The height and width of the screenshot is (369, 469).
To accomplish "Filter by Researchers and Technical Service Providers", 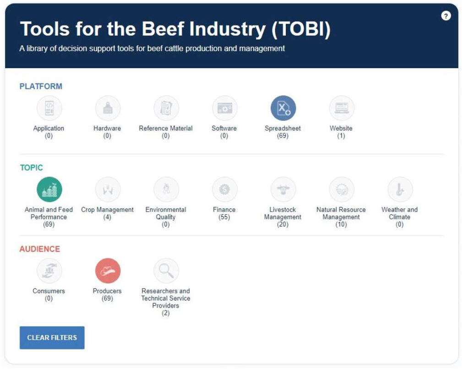I will [166, 271].
